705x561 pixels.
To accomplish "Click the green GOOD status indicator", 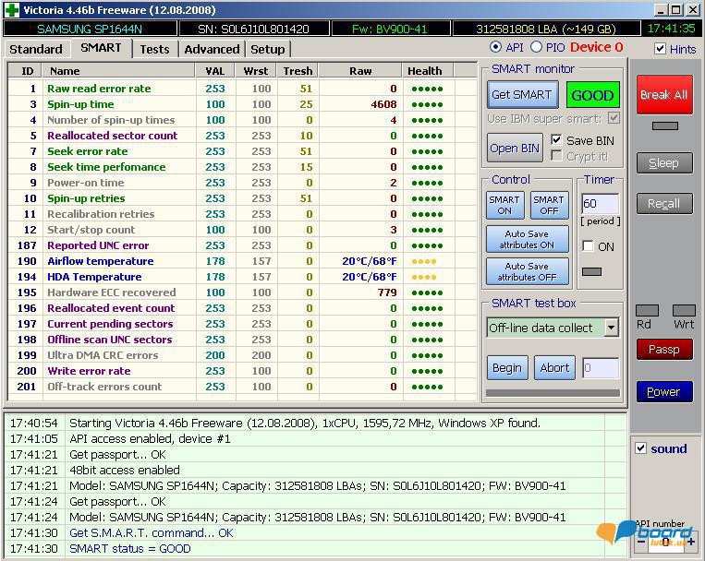I will coord(592,95).
